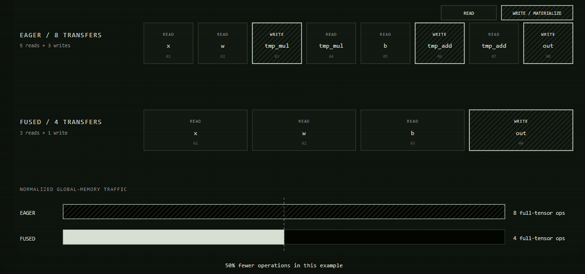Image resolution: width=585 pixels, height=274 pixels.
Task: Click the READ legend box
Action: pos(468,13)
